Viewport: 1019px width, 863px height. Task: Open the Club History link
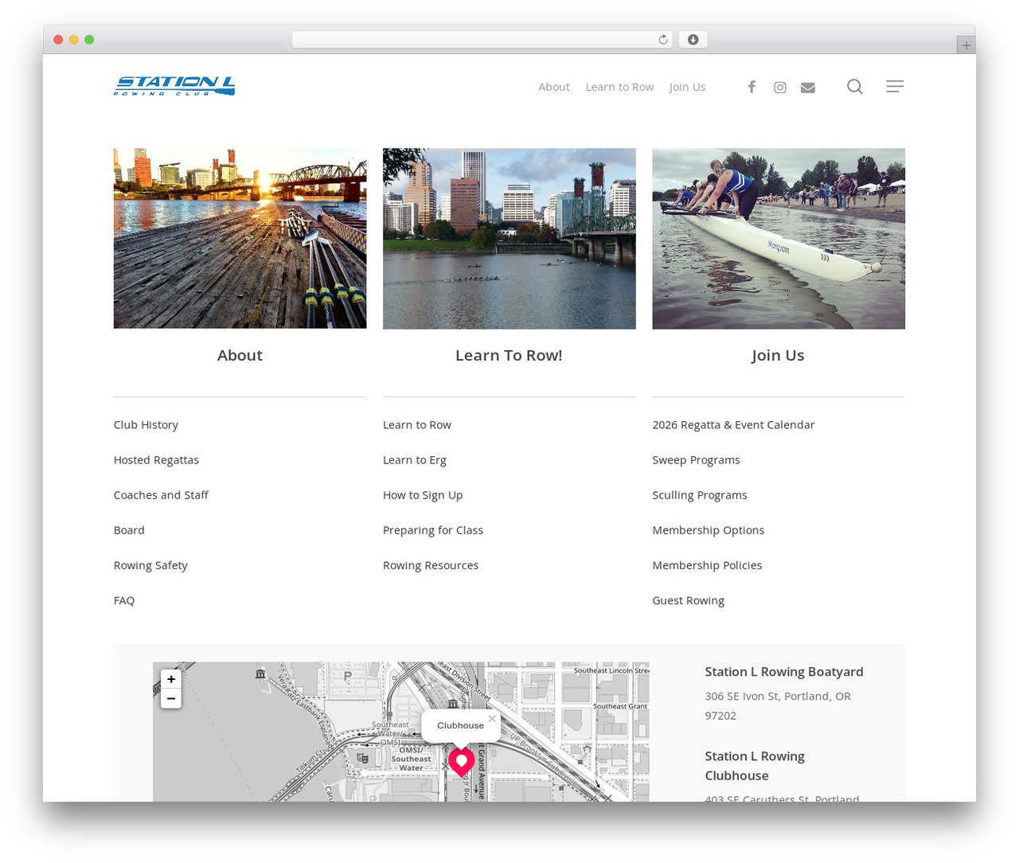(146, 425)
